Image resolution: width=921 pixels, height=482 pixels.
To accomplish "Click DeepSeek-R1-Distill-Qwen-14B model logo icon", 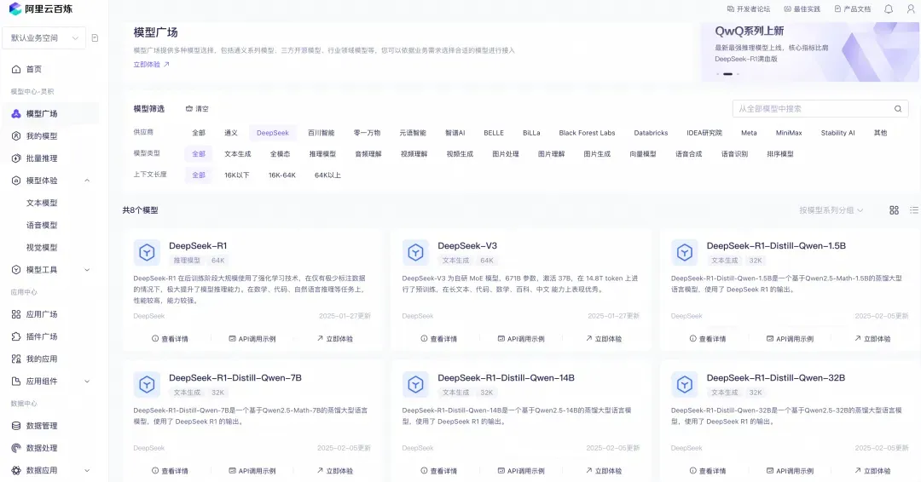I will click(x=415, y=385).
